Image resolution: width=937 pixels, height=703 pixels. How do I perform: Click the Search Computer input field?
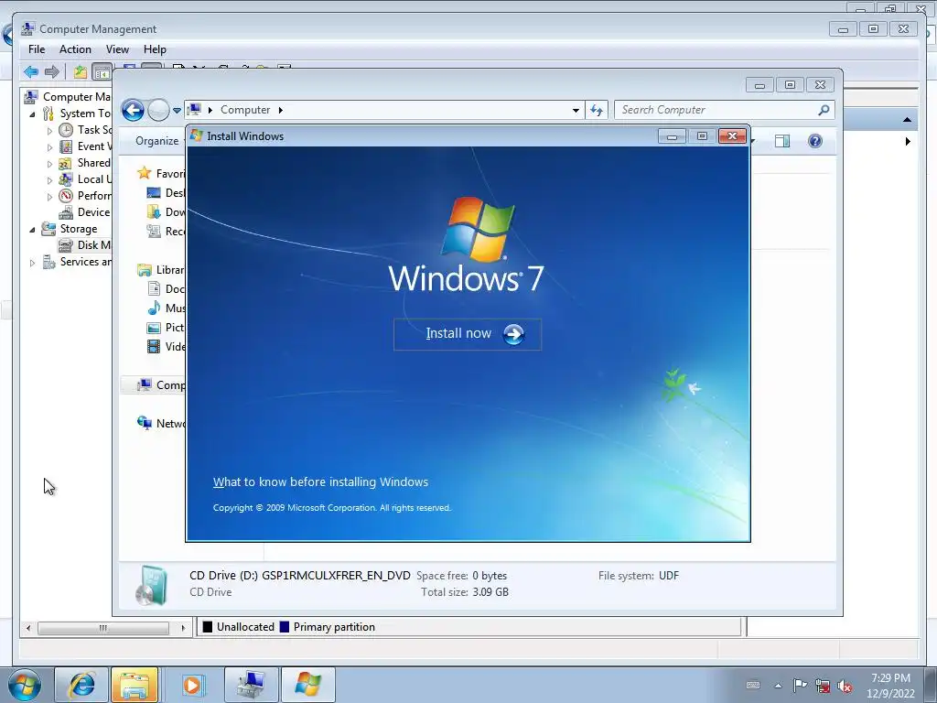tap(716, 110)
